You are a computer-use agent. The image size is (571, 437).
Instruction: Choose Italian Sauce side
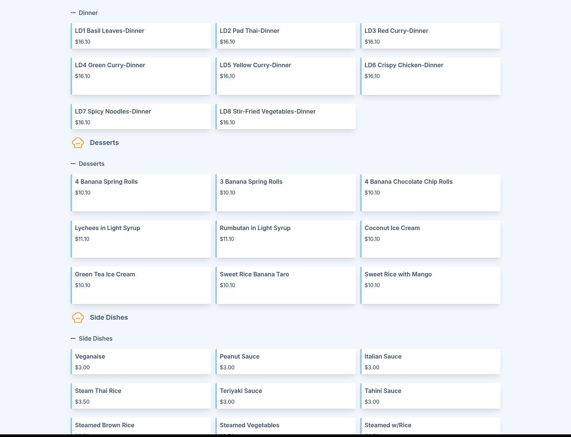pos(430,362)
